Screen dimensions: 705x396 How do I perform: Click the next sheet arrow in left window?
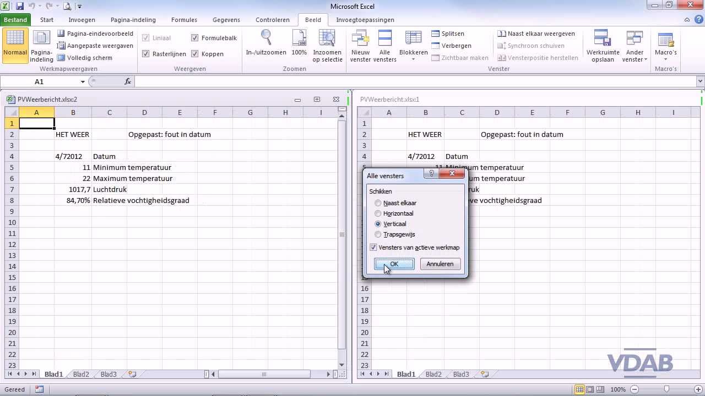tap(26, 374)
